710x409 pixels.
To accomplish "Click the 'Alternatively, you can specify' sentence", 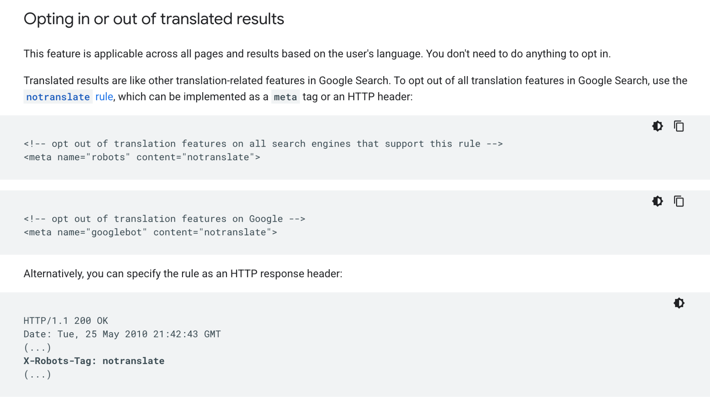I will pos(183,274).
